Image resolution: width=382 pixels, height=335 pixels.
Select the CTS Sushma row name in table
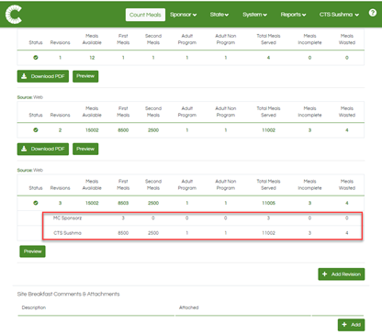click(67, 233)
